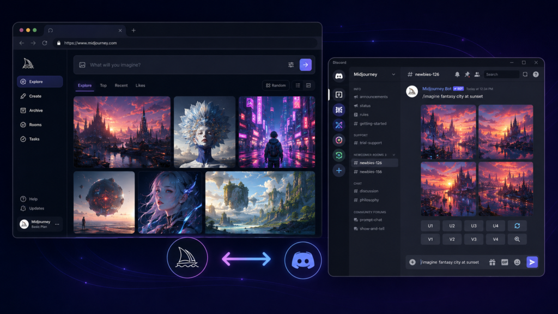Image resolution: width=558 pixels, height=314 pixels.
Task: Open discussion channel
Action: point(366,191)
